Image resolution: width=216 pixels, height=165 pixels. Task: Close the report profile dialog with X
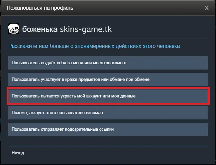point(206,8)
